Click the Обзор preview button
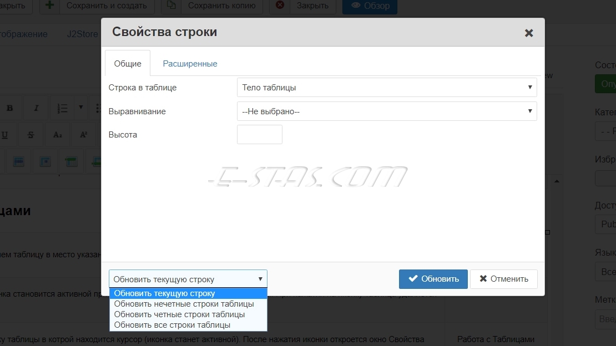 370,6
